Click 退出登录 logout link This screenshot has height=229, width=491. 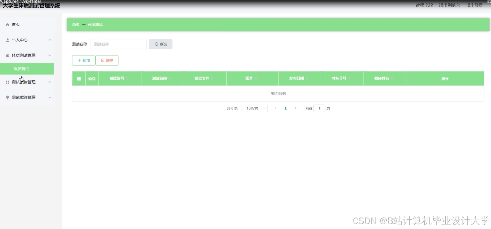click(474, 5)
